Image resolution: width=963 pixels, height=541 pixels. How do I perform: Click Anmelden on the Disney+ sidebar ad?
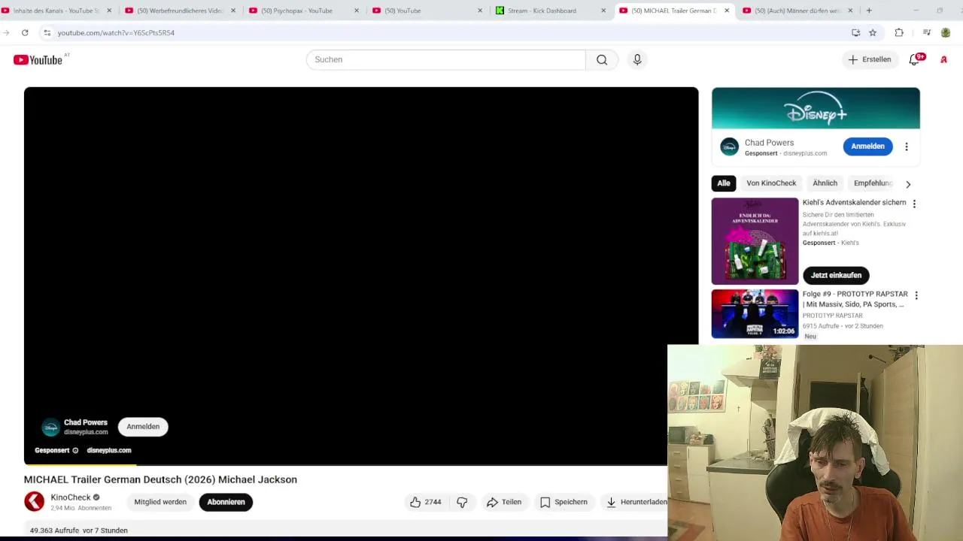point(867,147)
